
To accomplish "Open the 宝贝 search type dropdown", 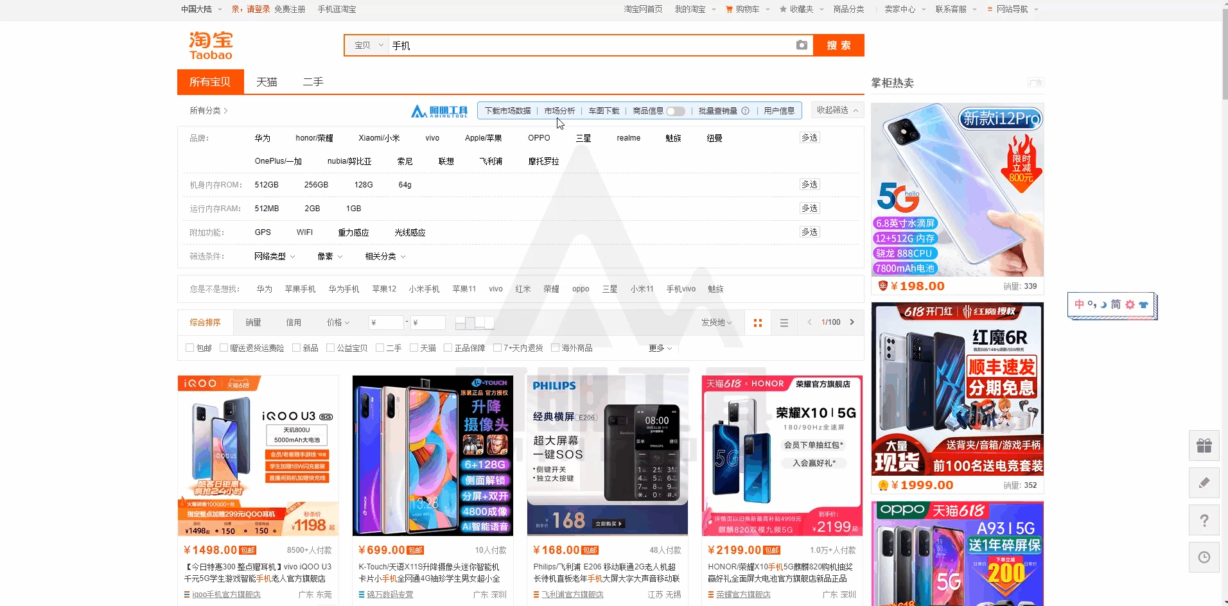I will (368, 45).
